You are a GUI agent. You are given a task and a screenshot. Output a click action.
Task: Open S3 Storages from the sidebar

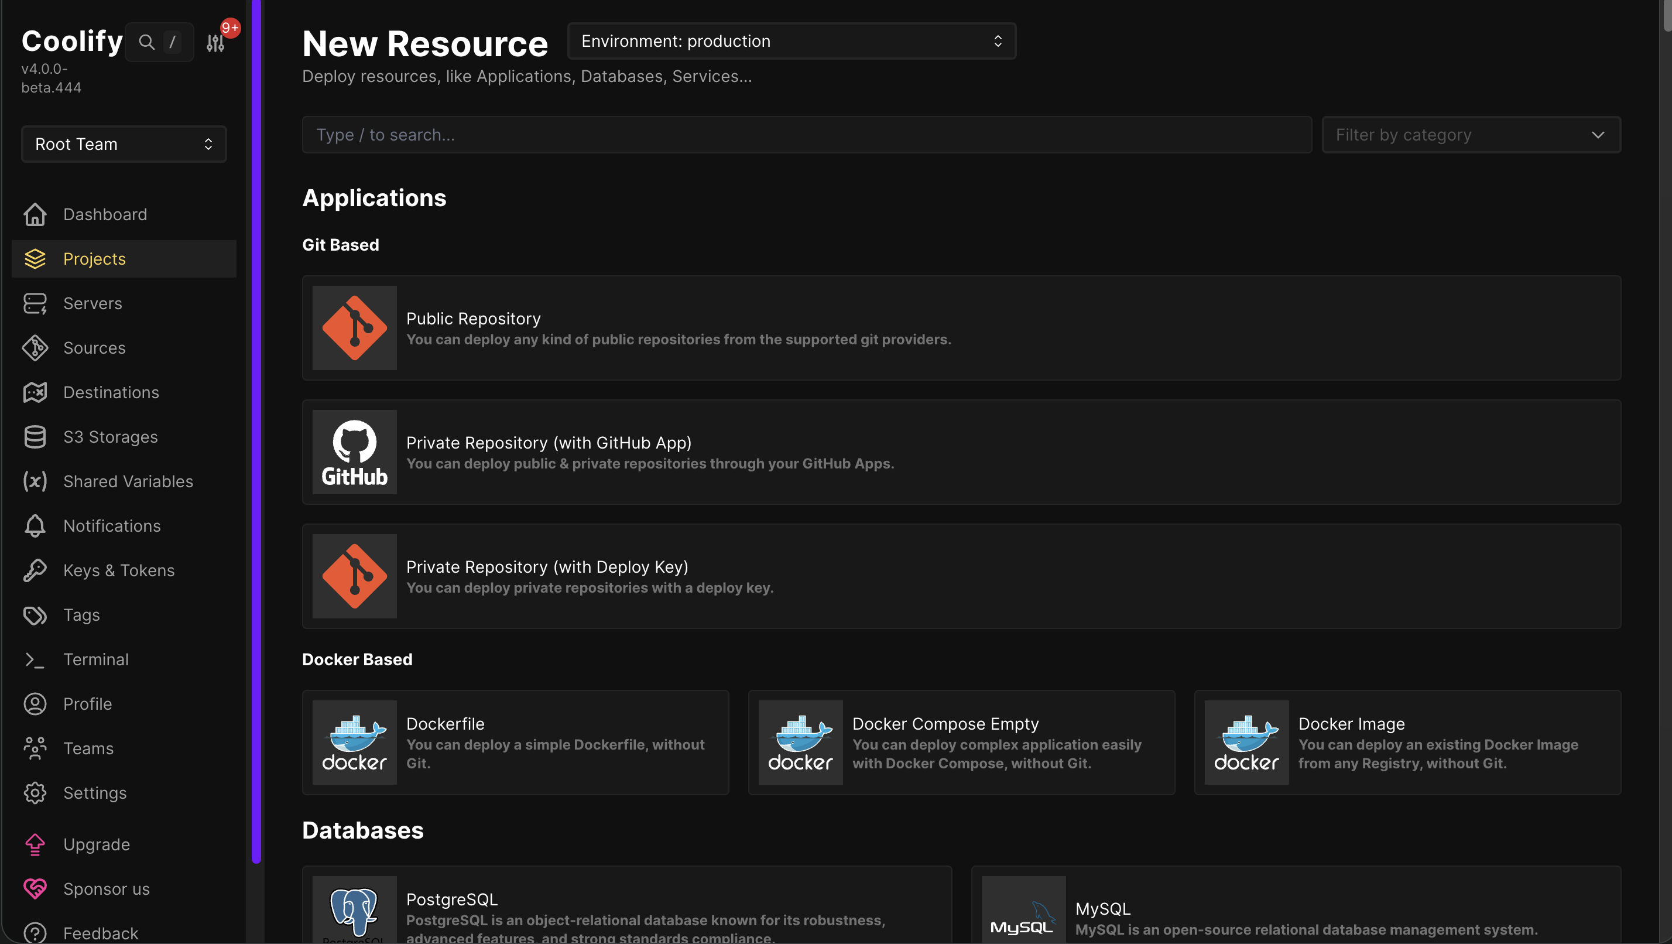click(x=110, y=436)
